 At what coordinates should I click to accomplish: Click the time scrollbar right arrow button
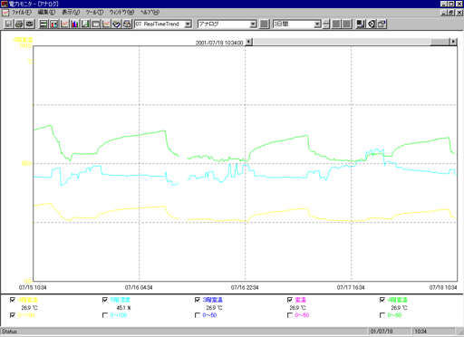pyautogui.click(x=453, y=42)
